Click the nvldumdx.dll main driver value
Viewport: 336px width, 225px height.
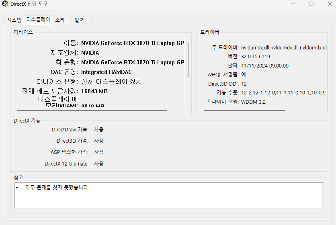(284, 47)
